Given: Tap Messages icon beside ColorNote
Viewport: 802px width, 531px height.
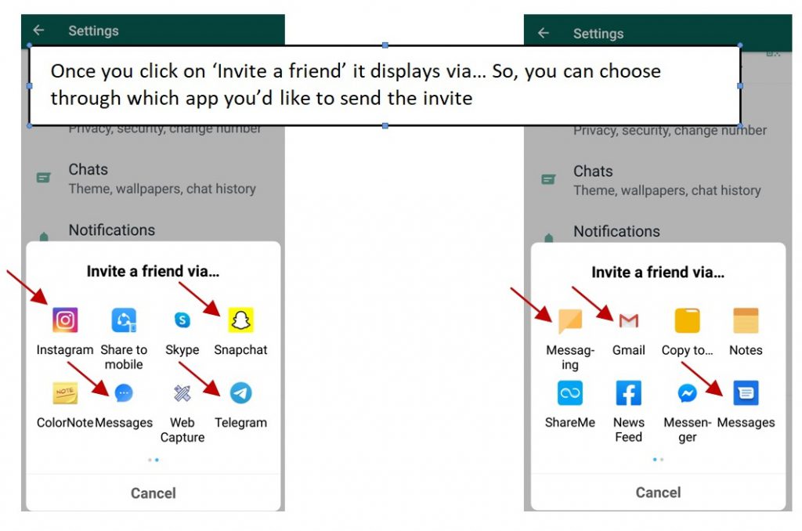Looking at the screenshot, I should pyautogui.click(x=124, y=393).
